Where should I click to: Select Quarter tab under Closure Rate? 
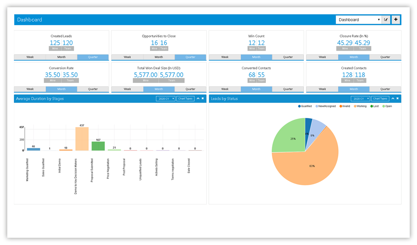point(385,57)
